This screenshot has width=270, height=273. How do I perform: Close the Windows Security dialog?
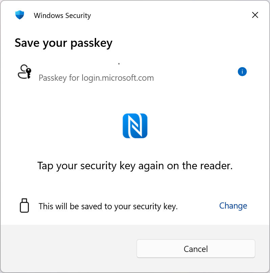(x=255, y=15)
